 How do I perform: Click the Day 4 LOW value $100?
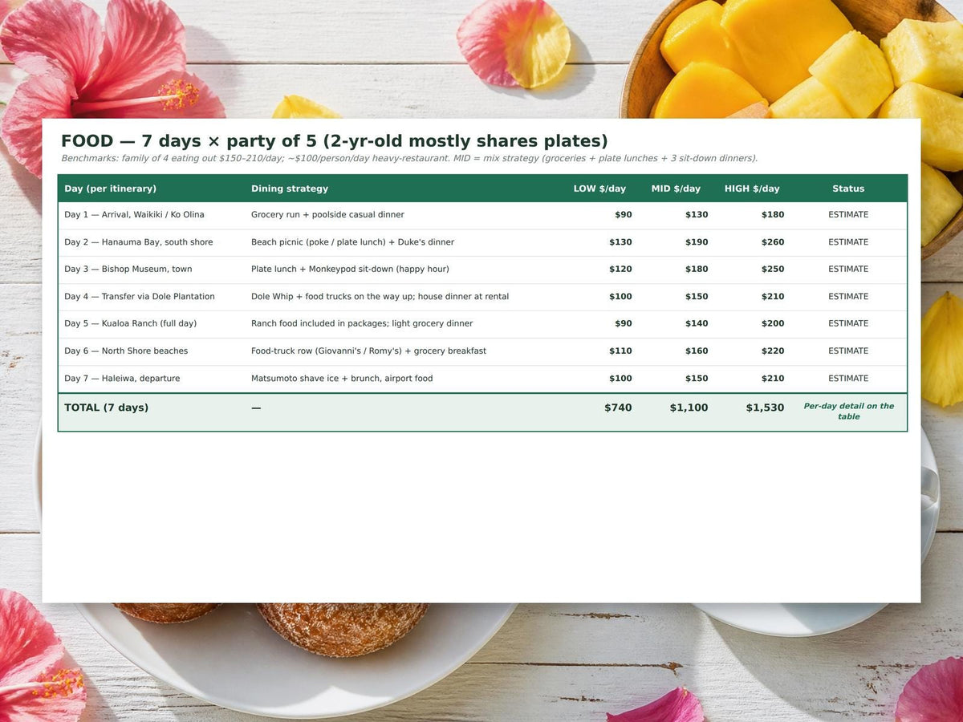620,297
